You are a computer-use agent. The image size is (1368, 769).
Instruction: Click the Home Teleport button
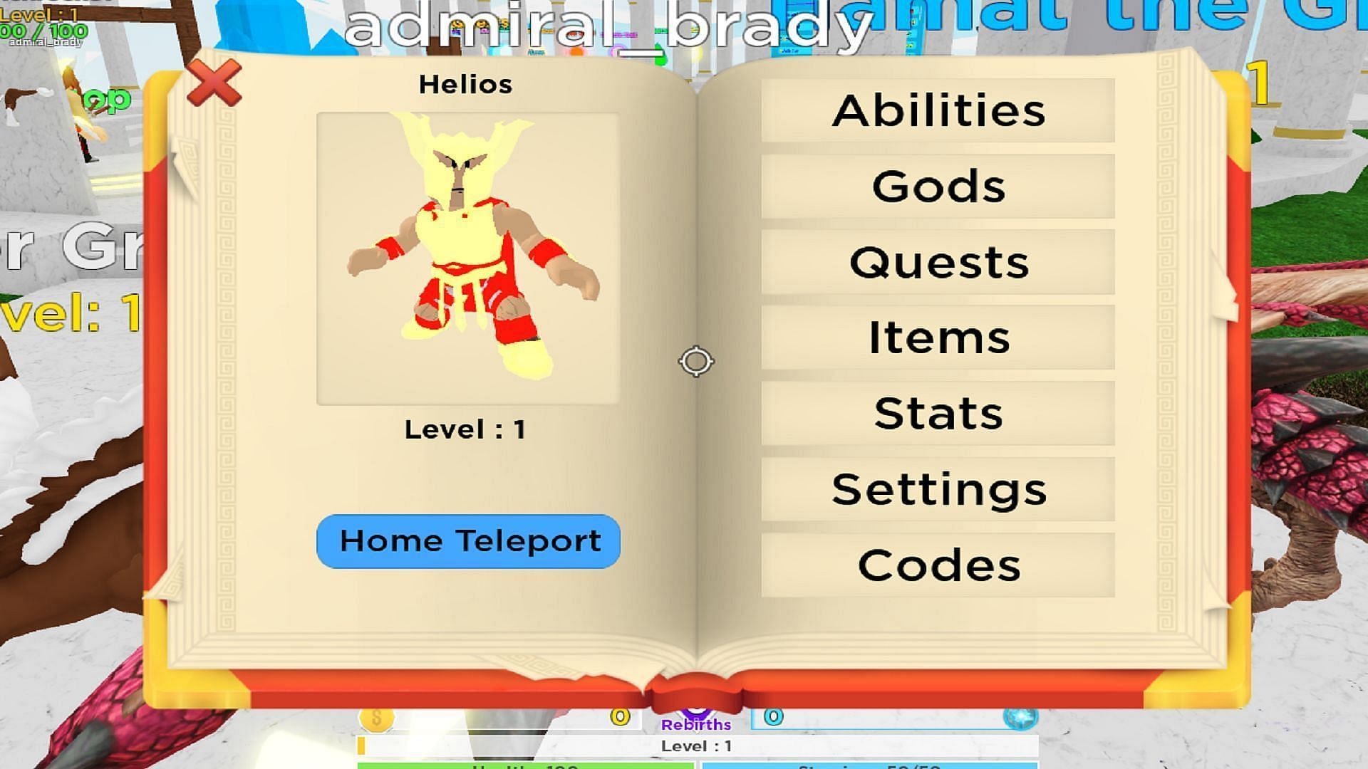click(x=468, y=541)
